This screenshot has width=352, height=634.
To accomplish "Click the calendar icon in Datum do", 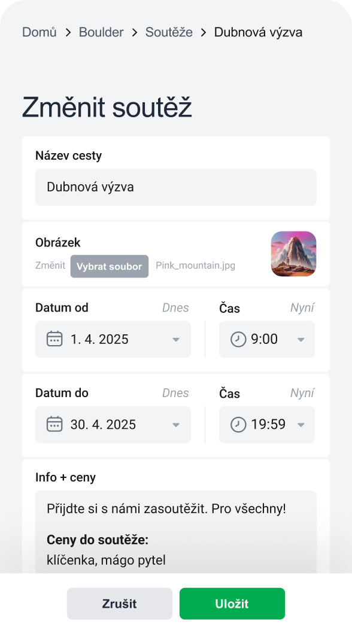I will tap(54, 424).
